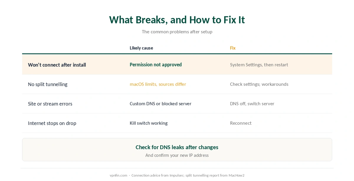Click the 'What Breaks, and How to Fix It' title
The image size is (354, 181).
pyautogui.click(x=177, y=20)
